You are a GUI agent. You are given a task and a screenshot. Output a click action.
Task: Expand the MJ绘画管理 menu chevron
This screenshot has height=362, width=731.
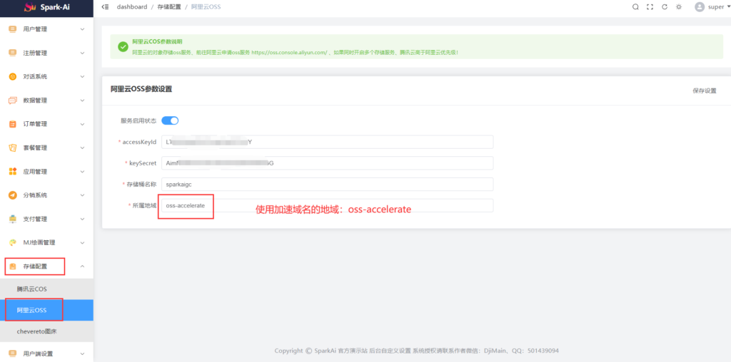pos(82,243)
